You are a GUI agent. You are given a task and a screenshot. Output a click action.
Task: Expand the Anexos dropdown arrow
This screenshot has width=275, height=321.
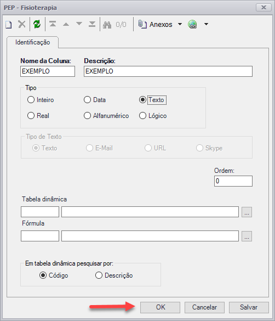point(180,24)
